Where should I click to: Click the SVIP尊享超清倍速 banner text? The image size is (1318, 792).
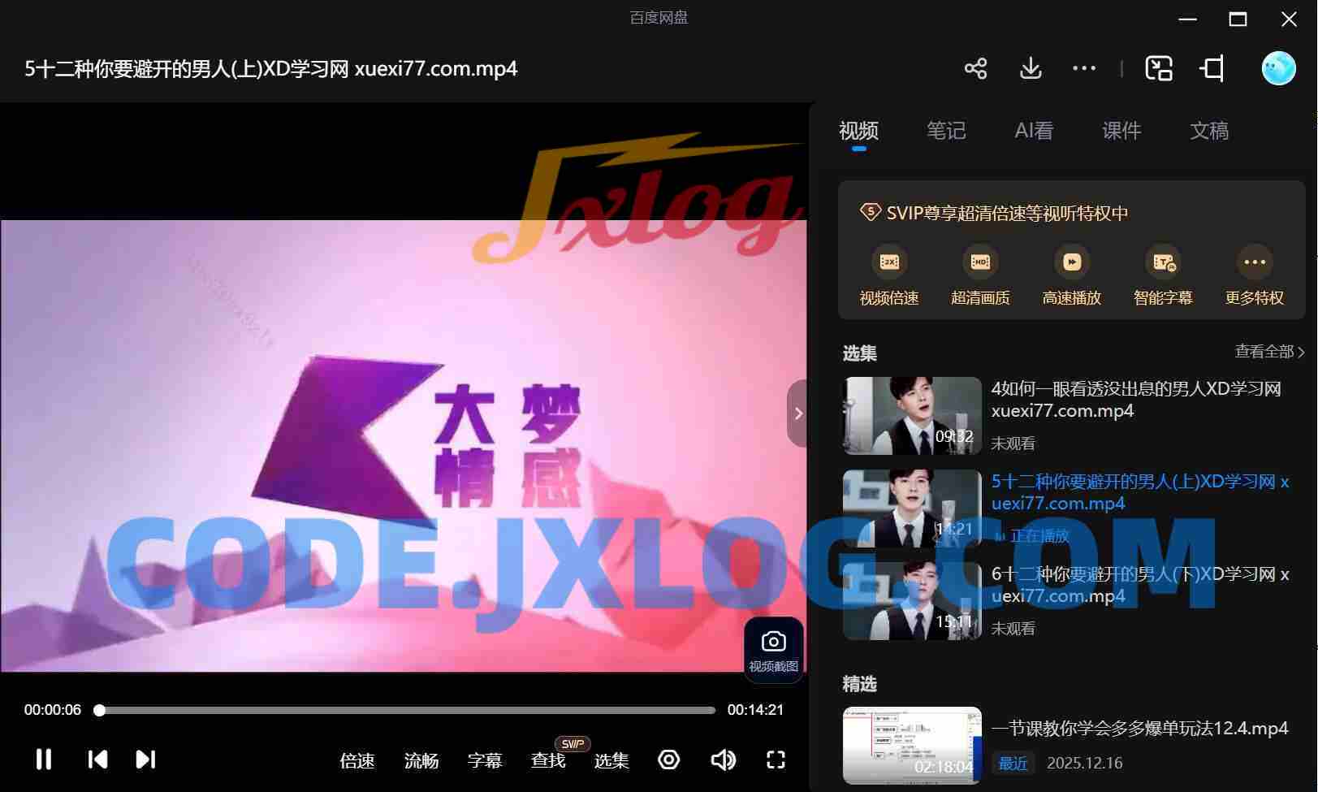[1007, 214]
